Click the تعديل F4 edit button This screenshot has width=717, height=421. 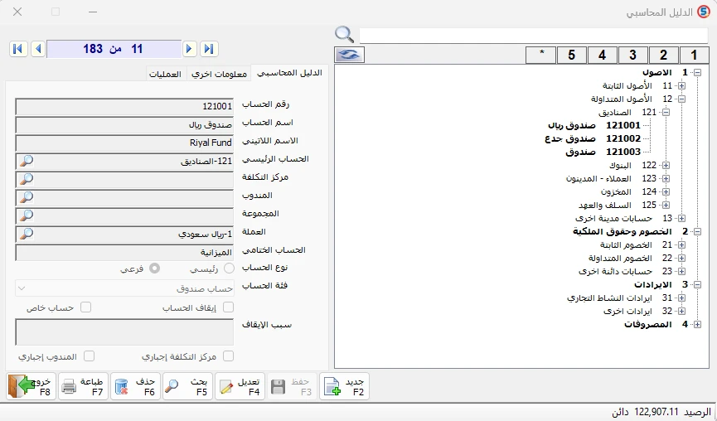click(240, 386)
